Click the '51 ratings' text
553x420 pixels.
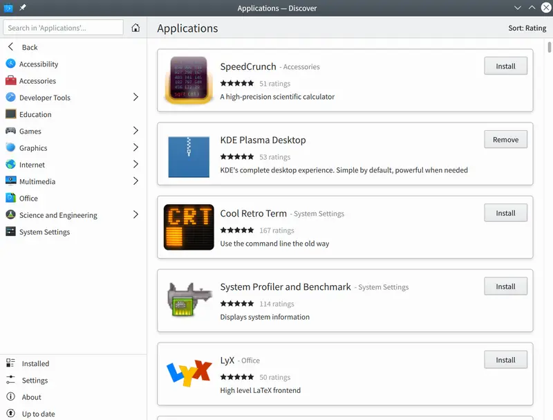[x=274, y=84]
